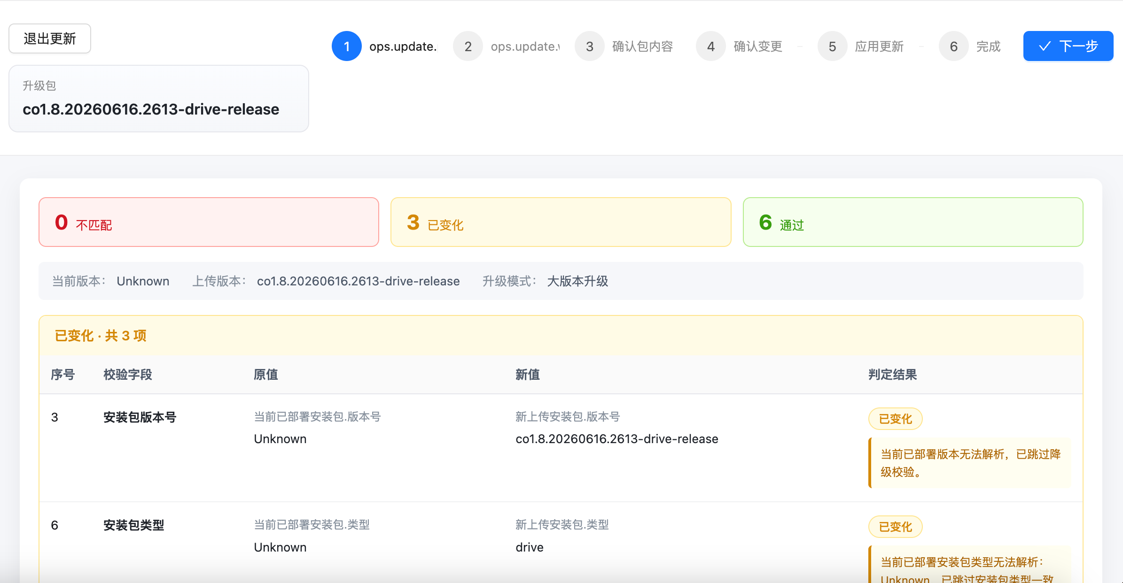Click checkmark icon on 下一步 button
Viewport: 1123px width, 583px height.
1045,46
